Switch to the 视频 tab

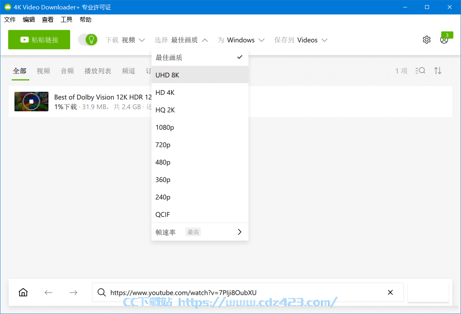click(x=43, y=71)
